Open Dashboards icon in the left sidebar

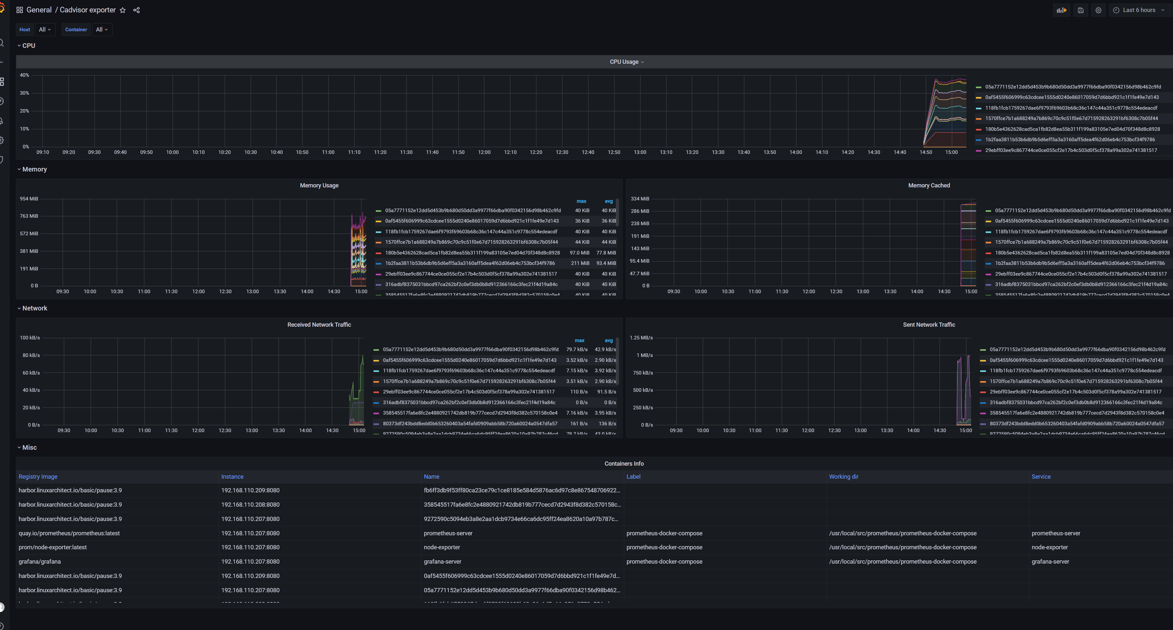[x=2, y=82]
